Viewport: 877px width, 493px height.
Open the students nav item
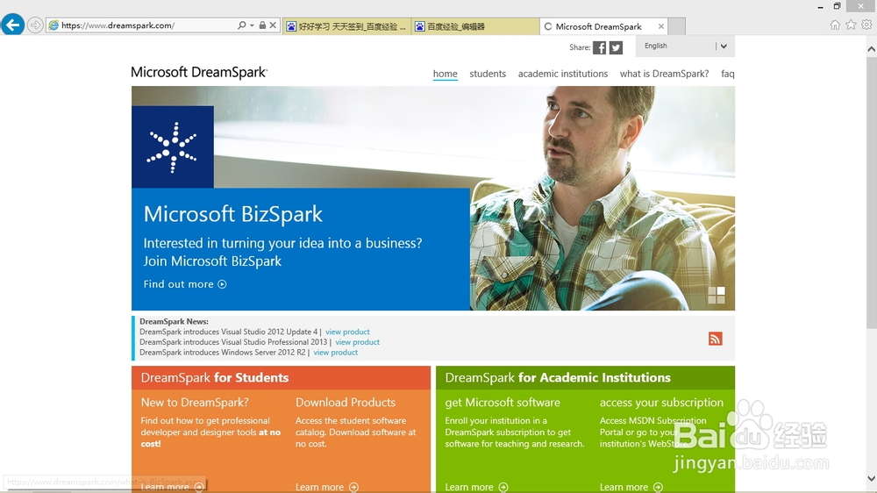click(488, 74)
